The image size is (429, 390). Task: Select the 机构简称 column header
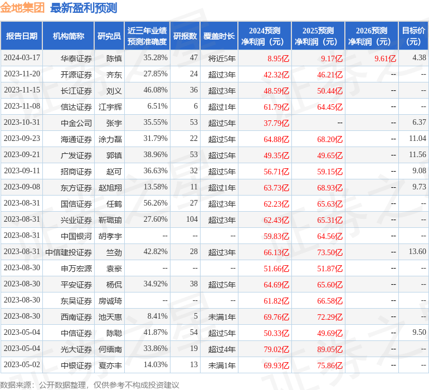coord(69,36)
